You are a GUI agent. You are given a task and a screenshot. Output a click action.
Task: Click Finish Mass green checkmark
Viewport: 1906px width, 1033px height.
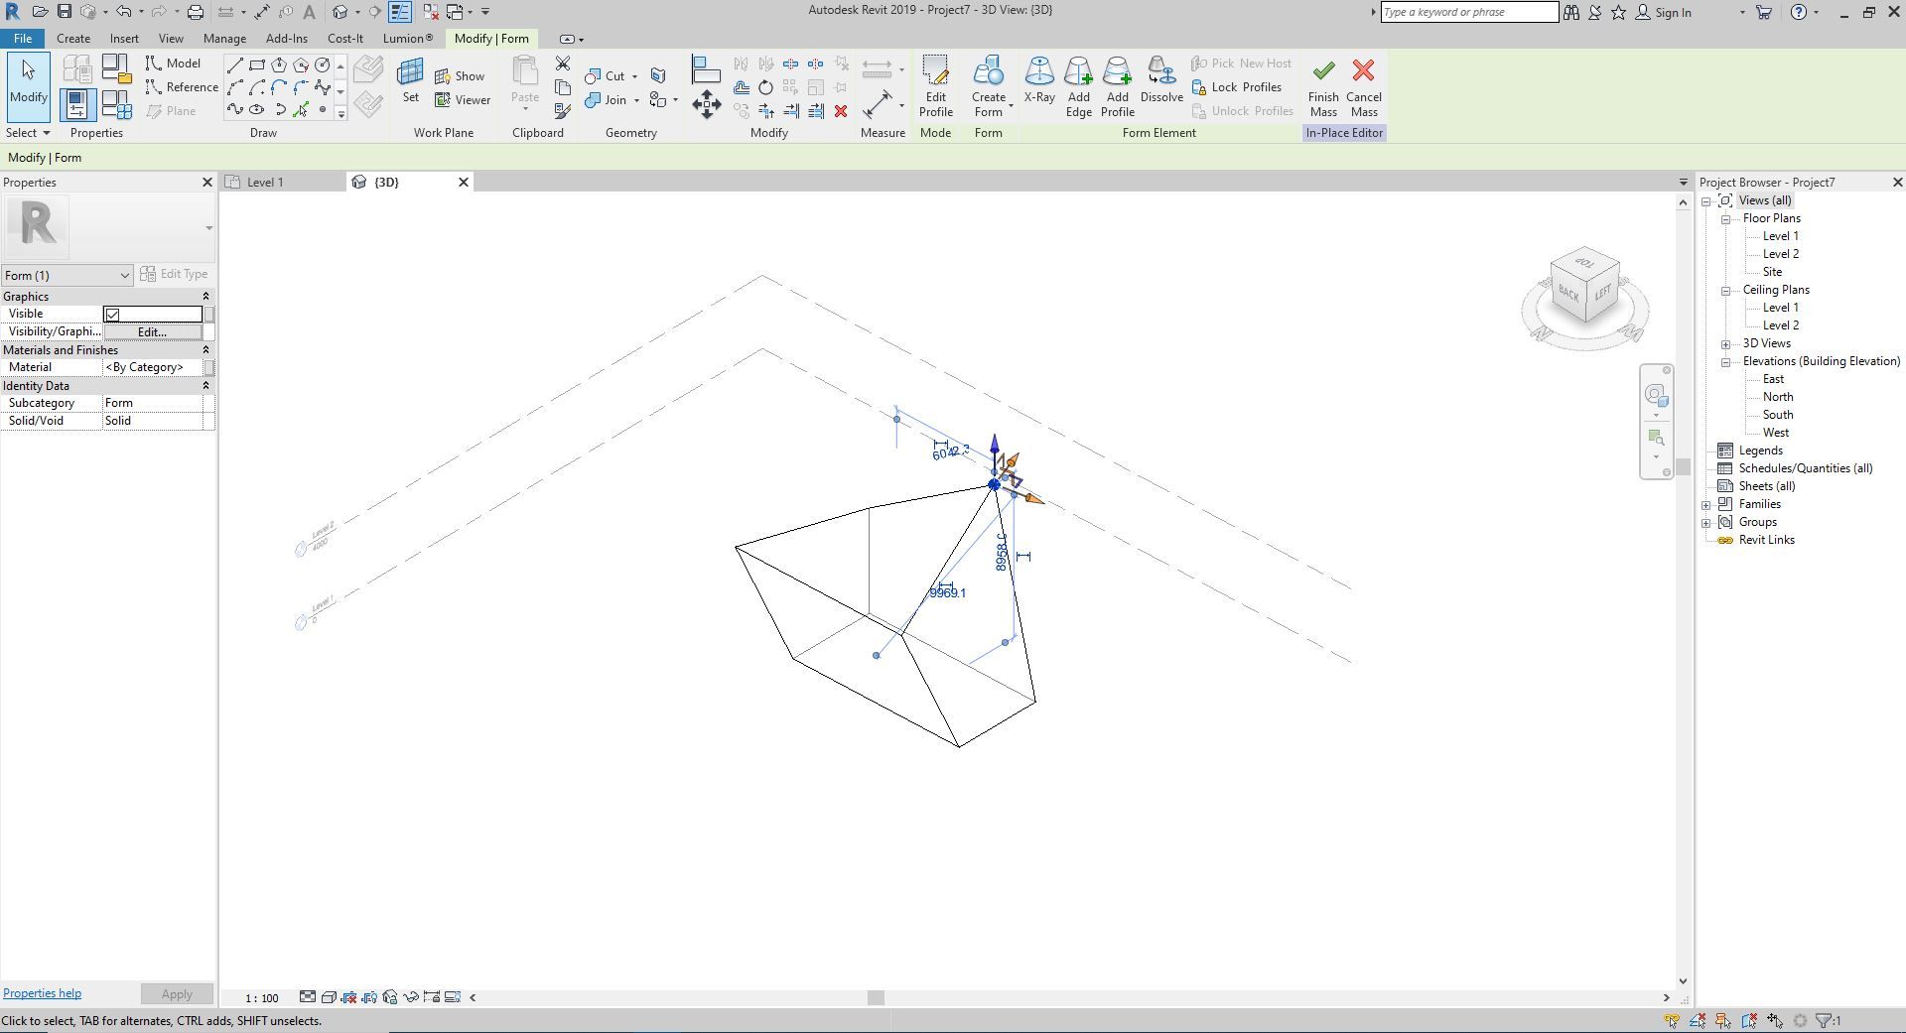(1322, 86)
